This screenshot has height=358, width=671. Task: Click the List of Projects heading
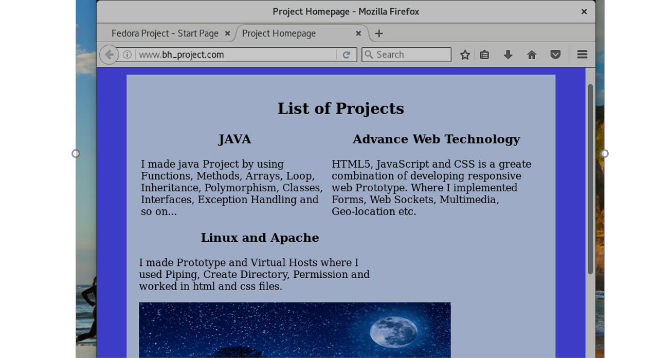[340, 109]
